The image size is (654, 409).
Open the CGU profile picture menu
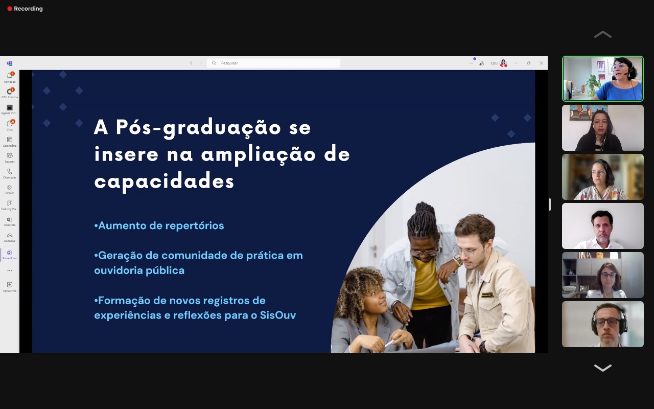click(x=503, y=63)
